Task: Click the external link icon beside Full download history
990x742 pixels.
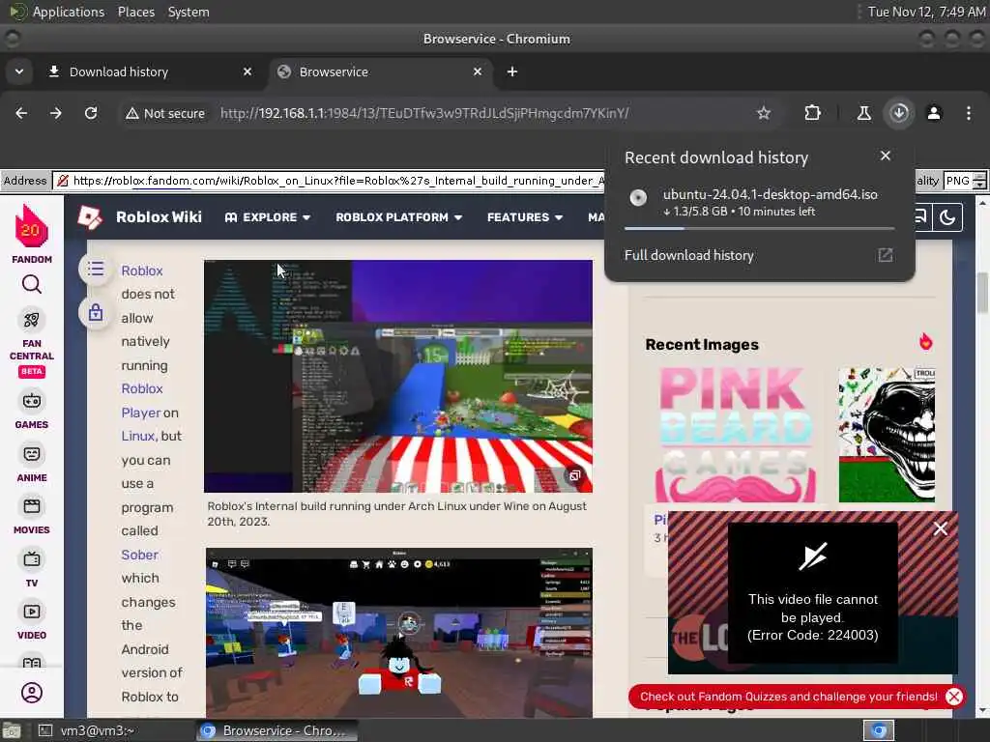Action: [886, 255]
